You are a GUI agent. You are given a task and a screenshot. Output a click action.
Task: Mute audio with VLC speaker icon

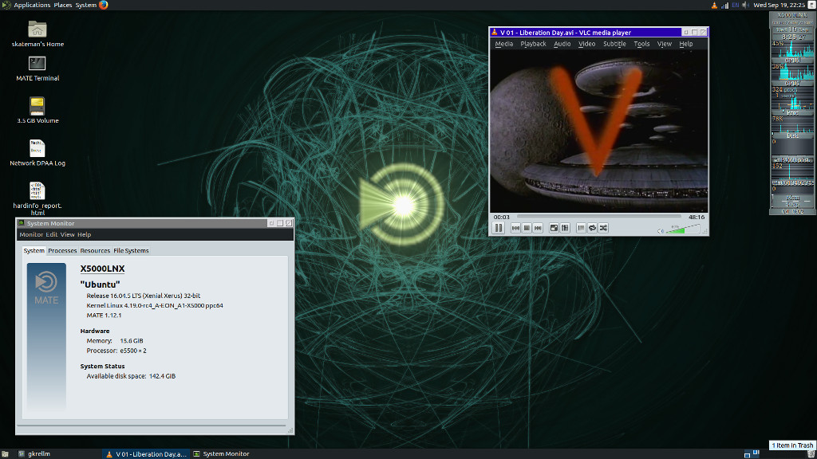point(661,230)
